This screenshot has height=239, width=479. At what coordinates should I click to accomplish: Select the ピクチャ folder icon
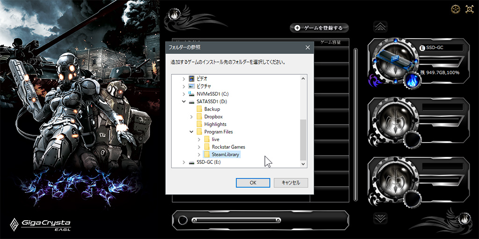tap(191, 86)
